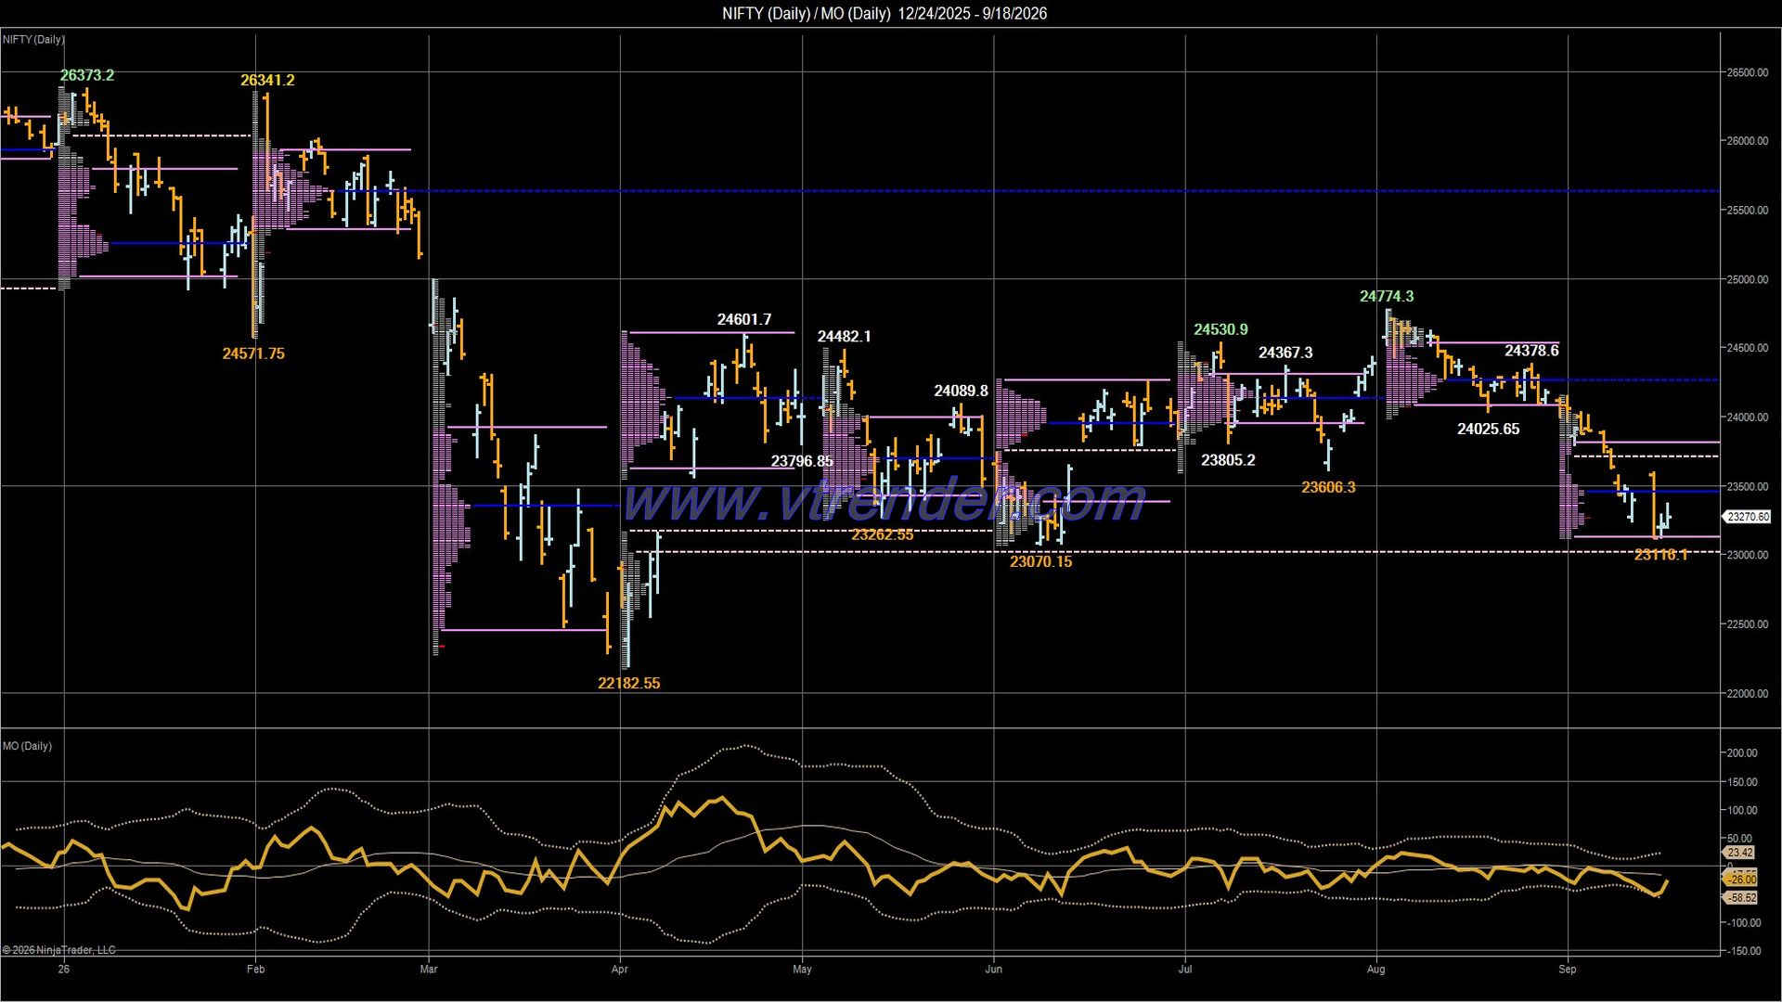Click the 23070.15 low label

coord(1041,561)
